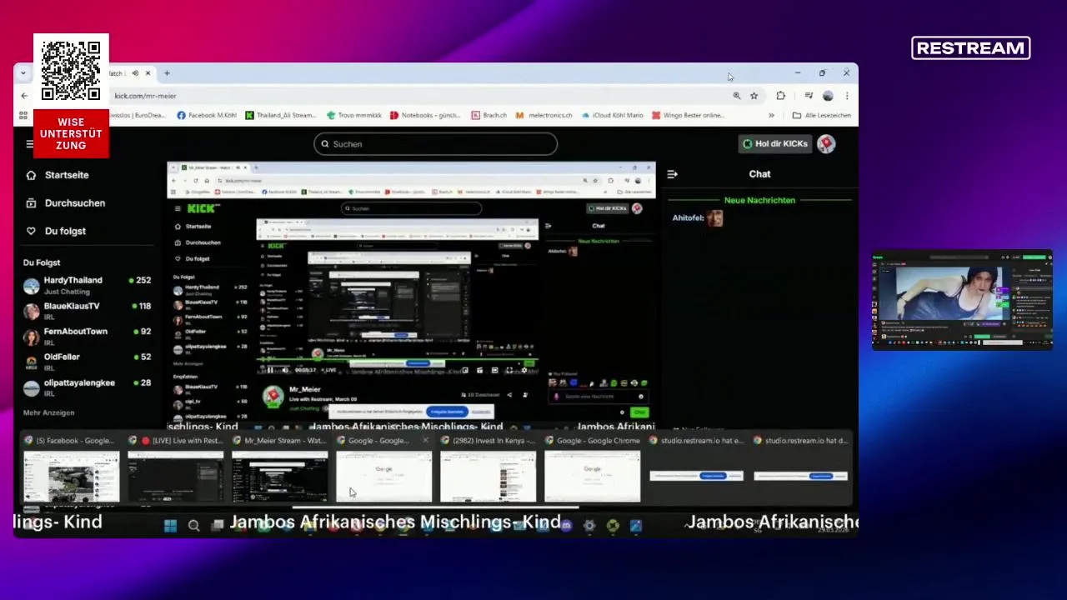The image size is (1067, 600).
Task: Open olipattayalengkee channel in followed list
Action: 87,387
